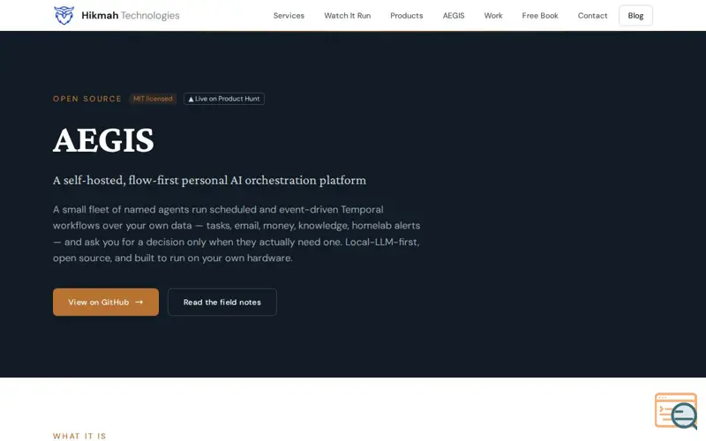Click Read the field notes button
Image resolution: width=706 pixels, height=441 pixels.
click(x=222, y=302)
